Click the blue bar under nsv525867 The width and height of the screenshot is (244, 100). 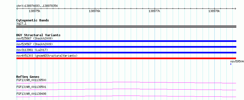pyautogui.click(x=126, y=41)
